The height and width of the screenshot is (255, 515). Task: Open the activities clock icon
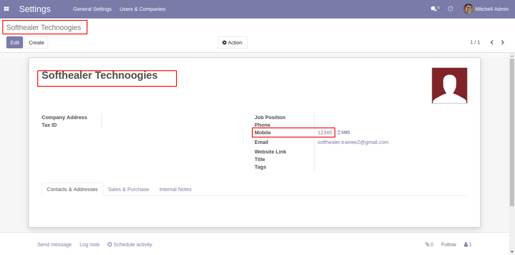(450, 9)
